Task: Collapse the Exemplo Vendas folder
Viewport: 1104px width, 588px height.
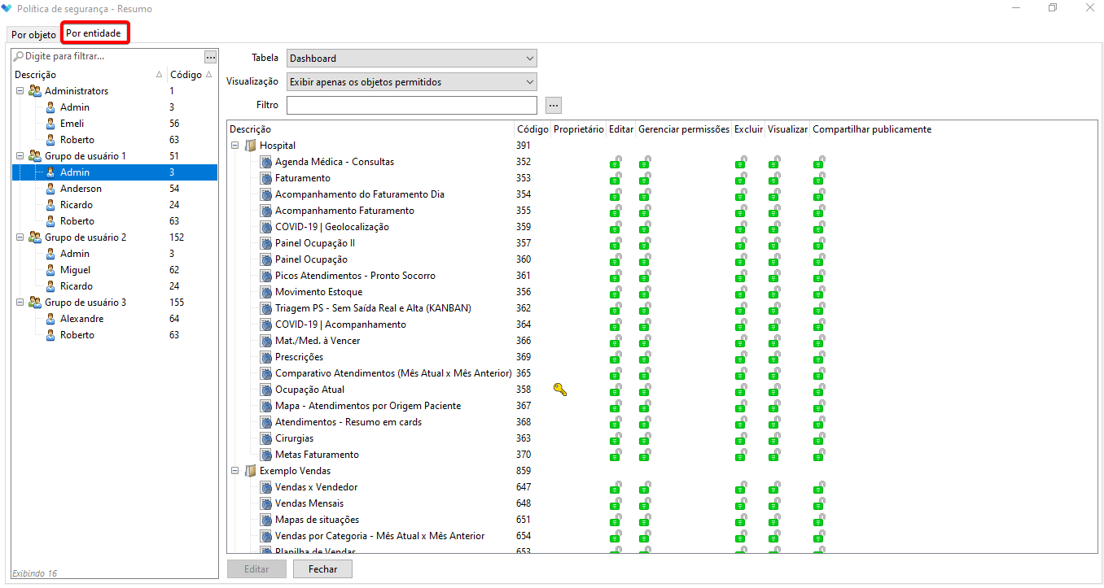Action: [234, 471]
